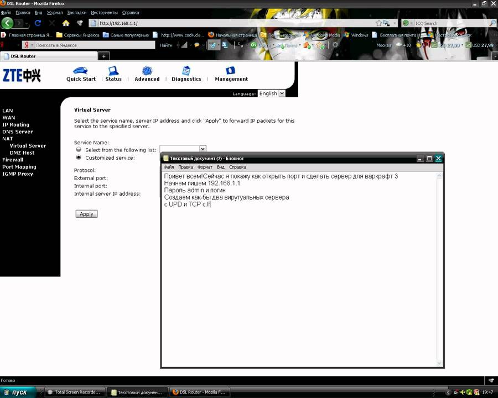Viewport: 498px width, 398px height.
Task: Open the Windows Media bookmark
Action: [321, 35]
